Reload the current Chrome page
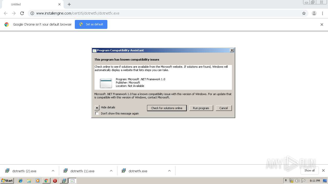This screenshot has width=328, height=184. pos(22,13)
